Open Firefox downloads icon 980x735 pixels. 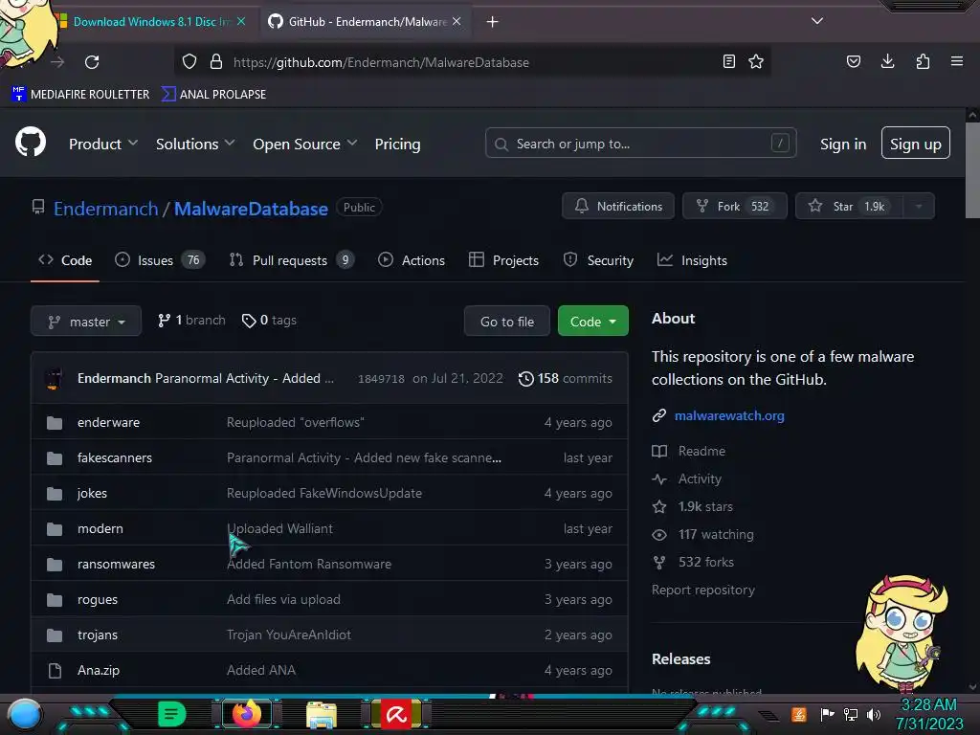pos(887,61)
